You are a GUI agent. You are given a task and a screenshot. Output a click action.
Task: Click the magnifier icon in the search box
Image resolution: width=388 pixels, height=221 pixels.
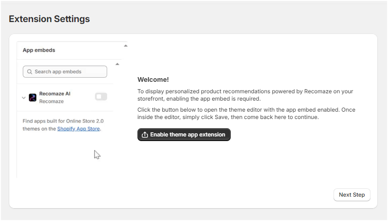(x=30, y=72)
